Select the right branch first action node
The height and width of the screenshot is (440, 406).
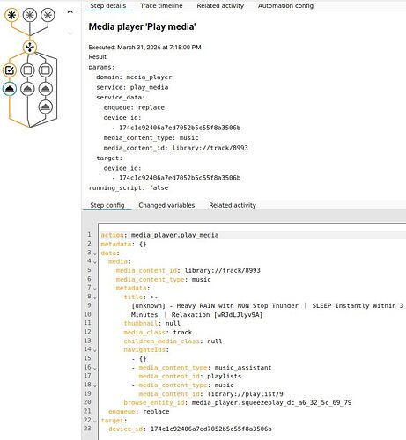pyautogui.click(x=46, y=89)
